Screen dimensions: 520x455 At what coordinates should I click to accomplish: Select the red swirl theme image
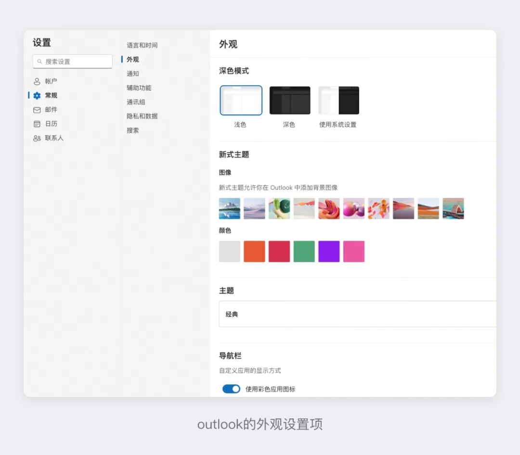(329, 208)
